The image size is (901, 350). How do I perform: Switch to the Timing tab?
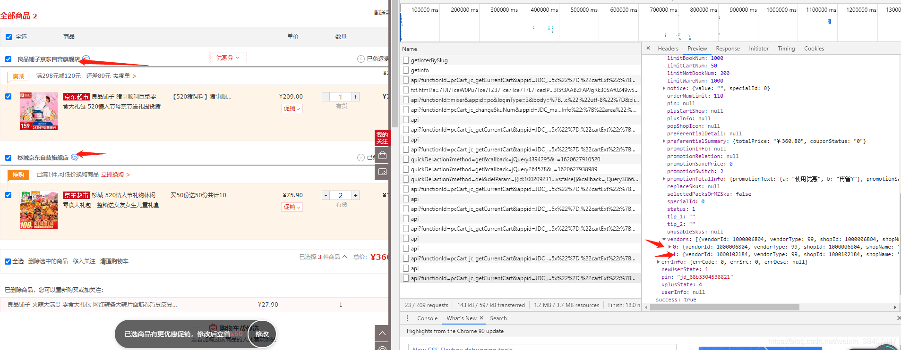pos(786,49)
